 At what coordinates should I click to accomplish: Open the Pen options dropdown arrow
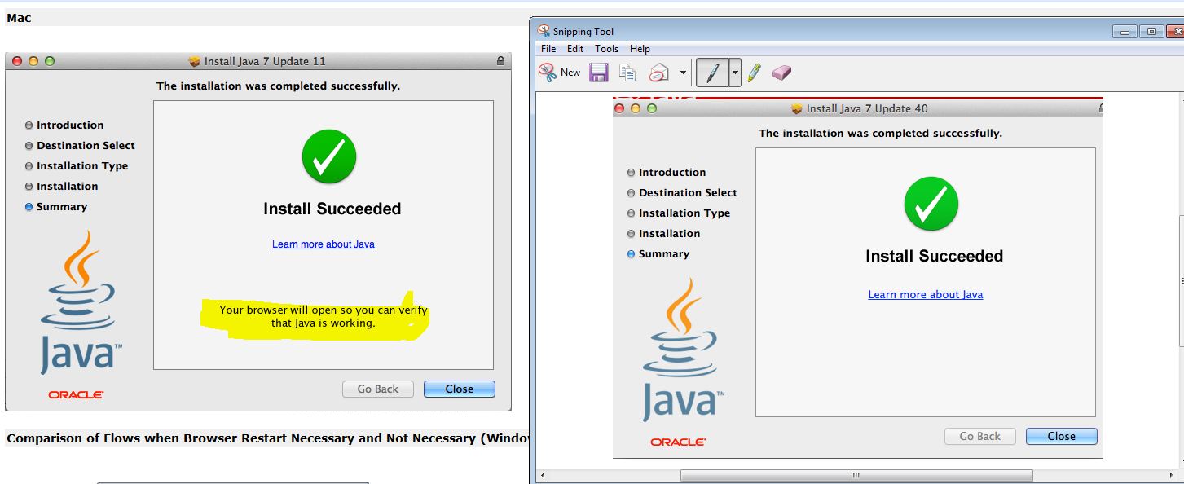click(735, 73)
